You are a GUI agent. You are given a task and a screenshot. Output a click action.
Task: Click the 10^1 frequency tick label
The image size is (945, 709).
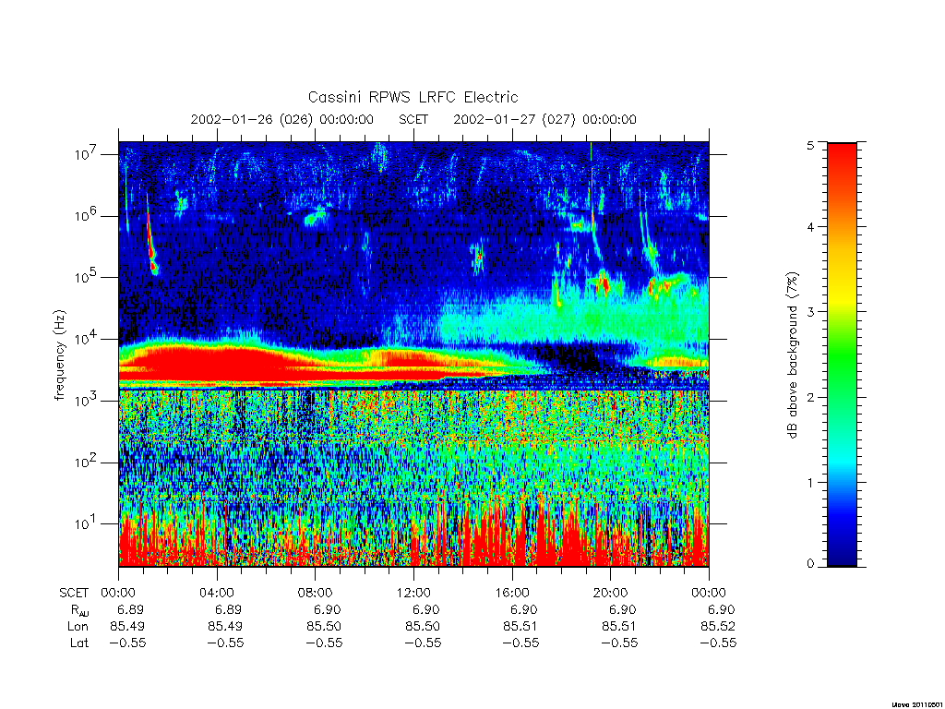[x=86, y=524]
